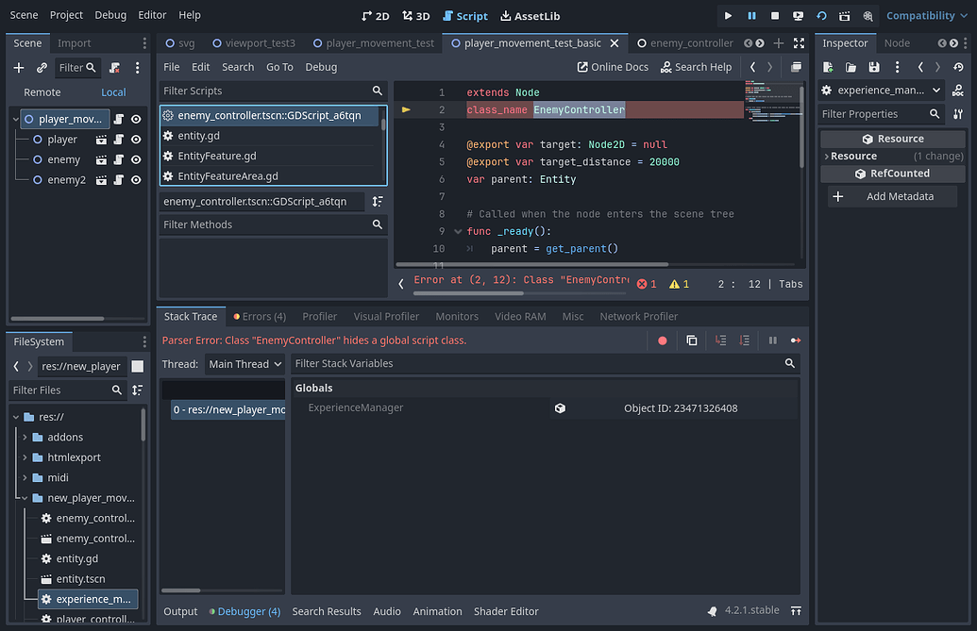Enable Movie Maker mode icon
977x631 pixels.
click(868, 15)
